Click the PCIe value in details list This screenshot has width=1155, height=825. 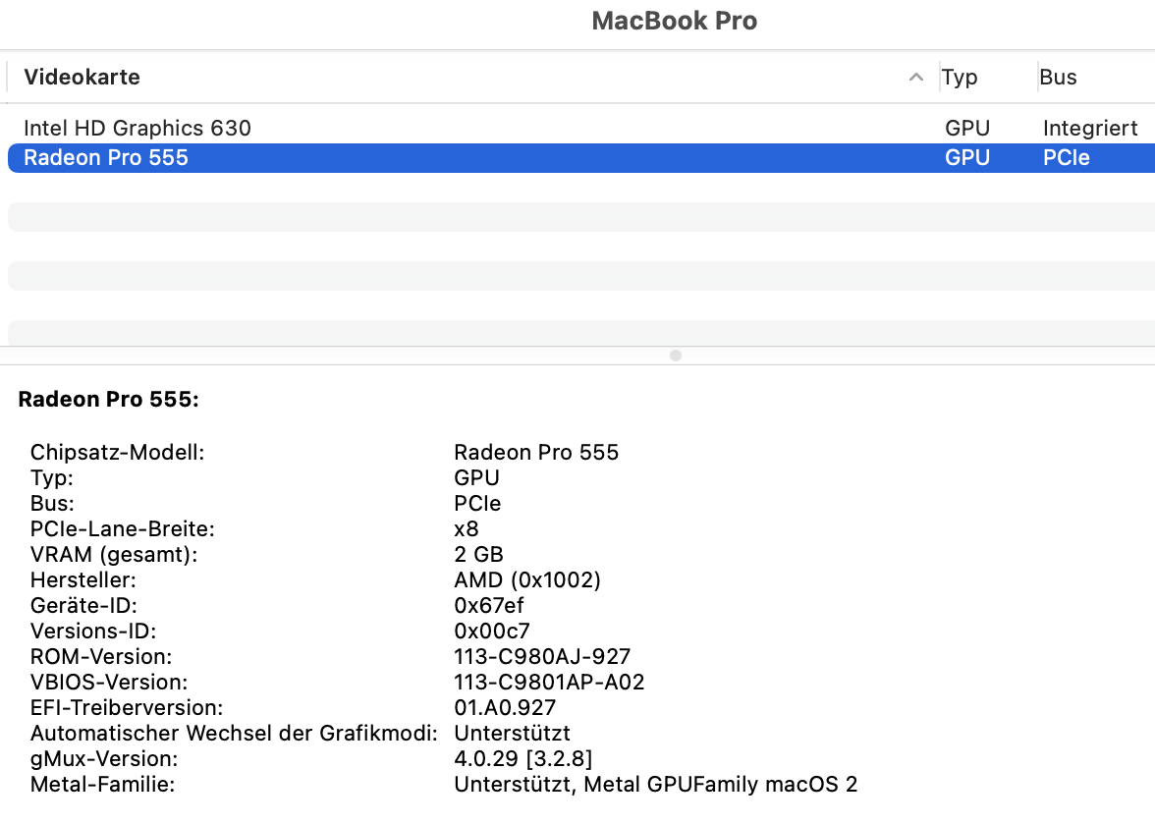coord(477,504)
